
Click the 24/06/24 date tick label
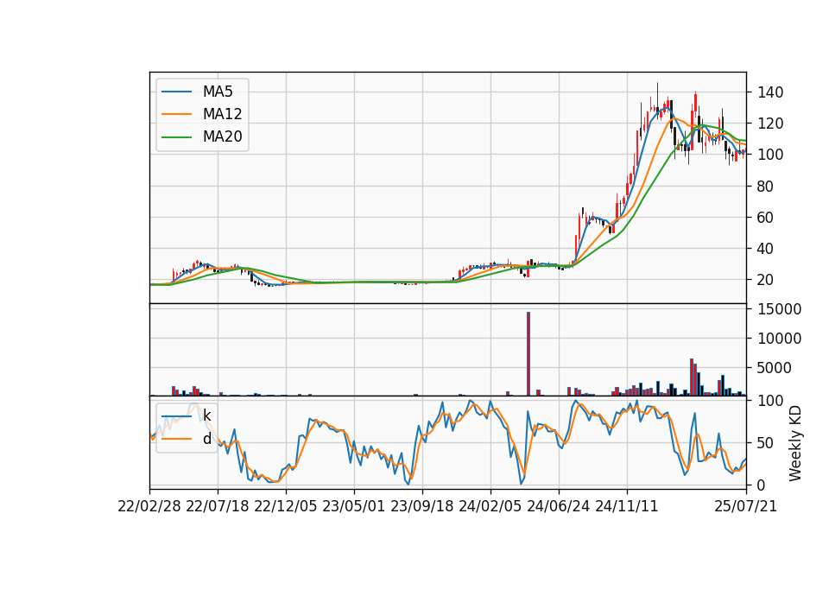click(559, 506)
